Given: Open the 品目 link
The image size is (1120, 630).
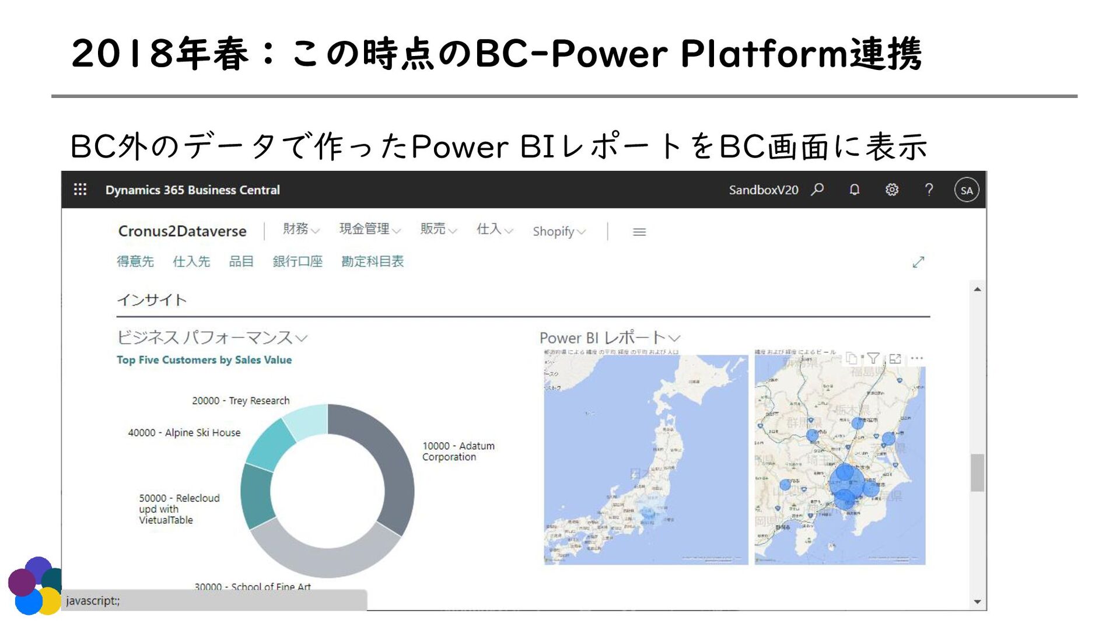Looking at the screenshot, I should click(x=242, y=262).
